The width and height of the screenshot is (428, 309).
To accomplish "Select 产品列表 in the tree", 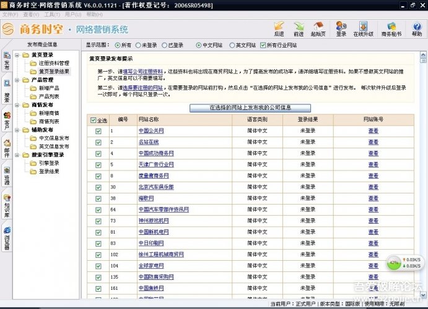I will [x=49, y=96].
